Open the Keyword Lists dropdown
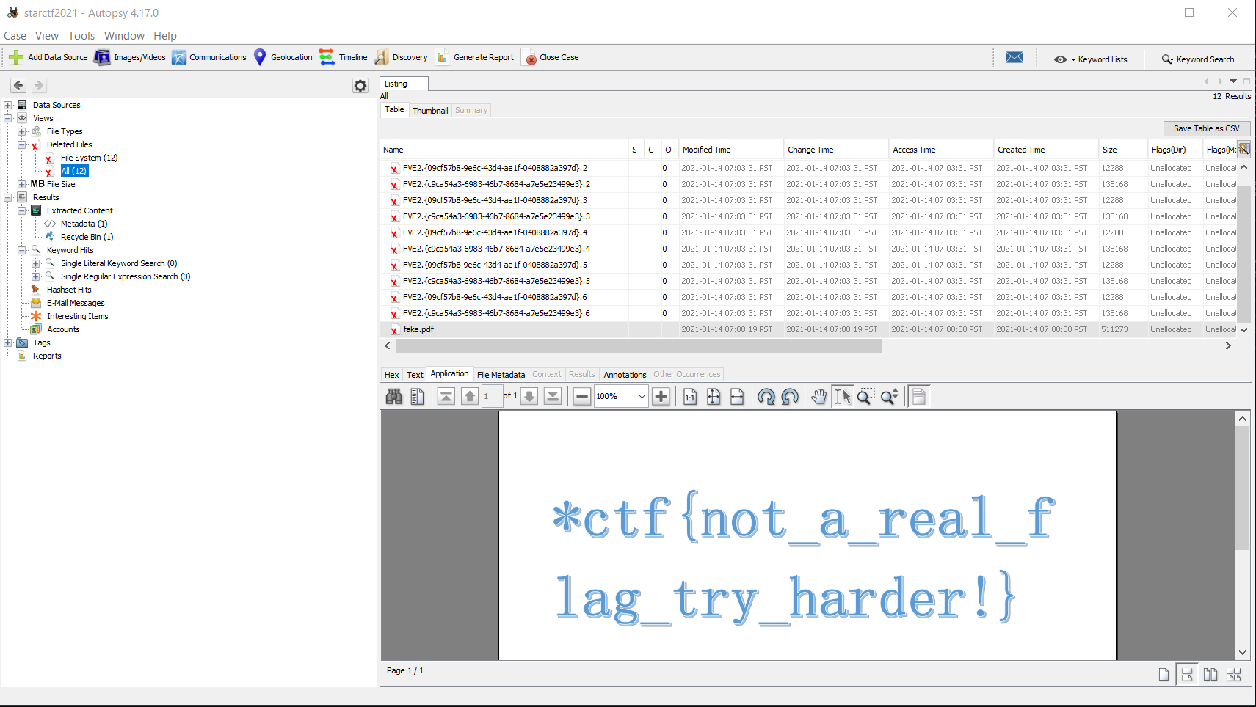Image resolution: width=1256 pixels, height=707 pixels. (x=1091, y=59)
